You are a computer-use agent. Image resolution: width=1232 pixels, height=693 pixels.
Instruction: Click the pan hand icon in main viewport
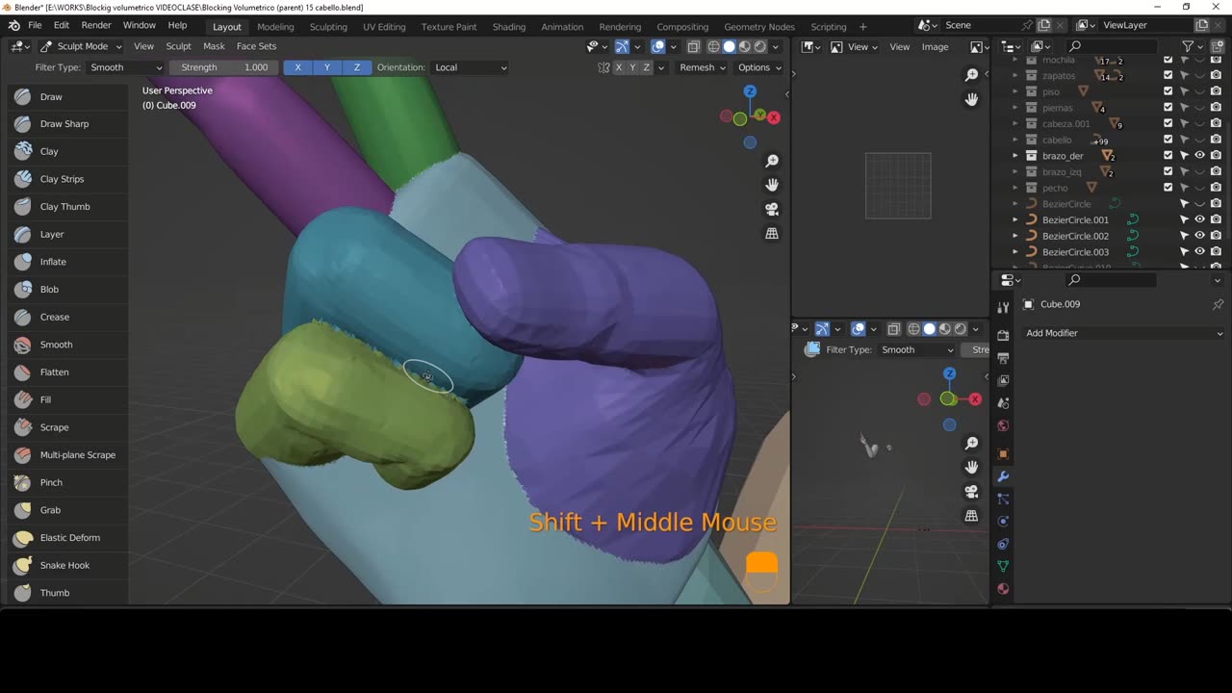772,185
